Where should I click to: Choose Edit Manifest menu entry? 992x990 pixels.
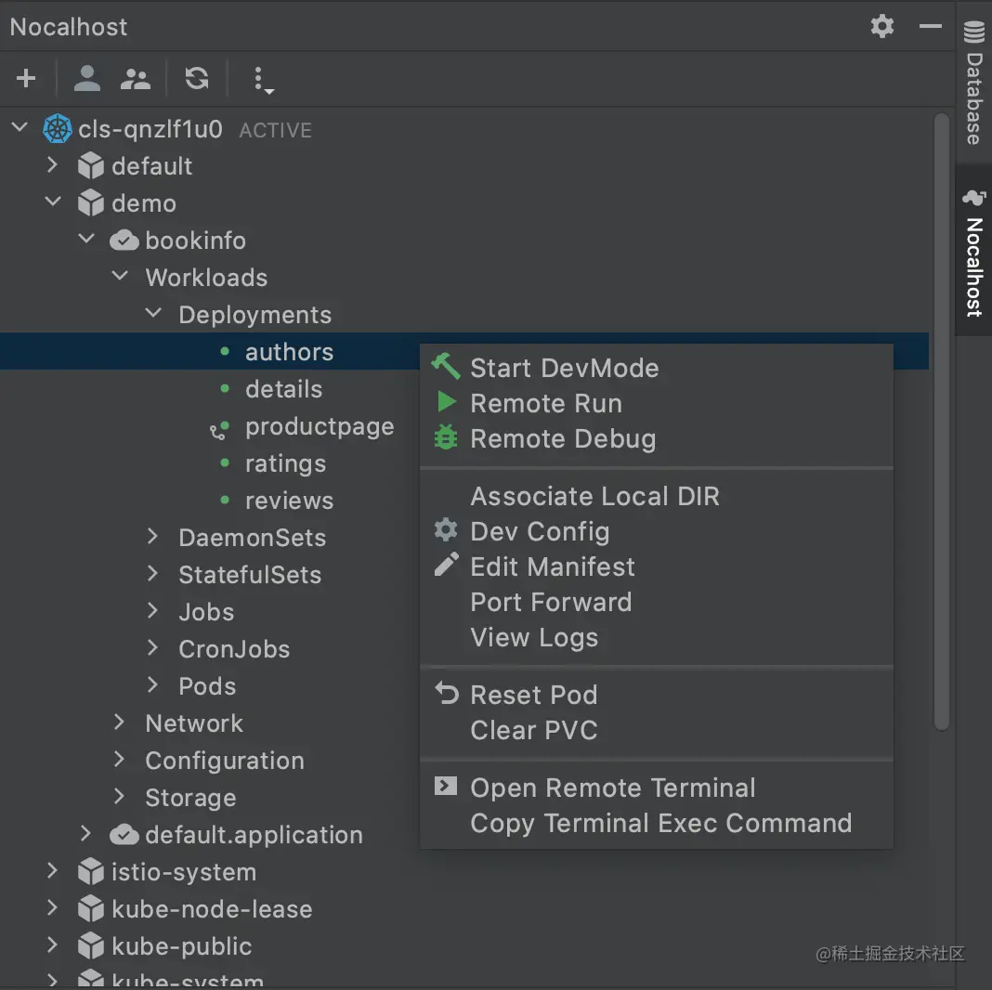click(656, 567)
